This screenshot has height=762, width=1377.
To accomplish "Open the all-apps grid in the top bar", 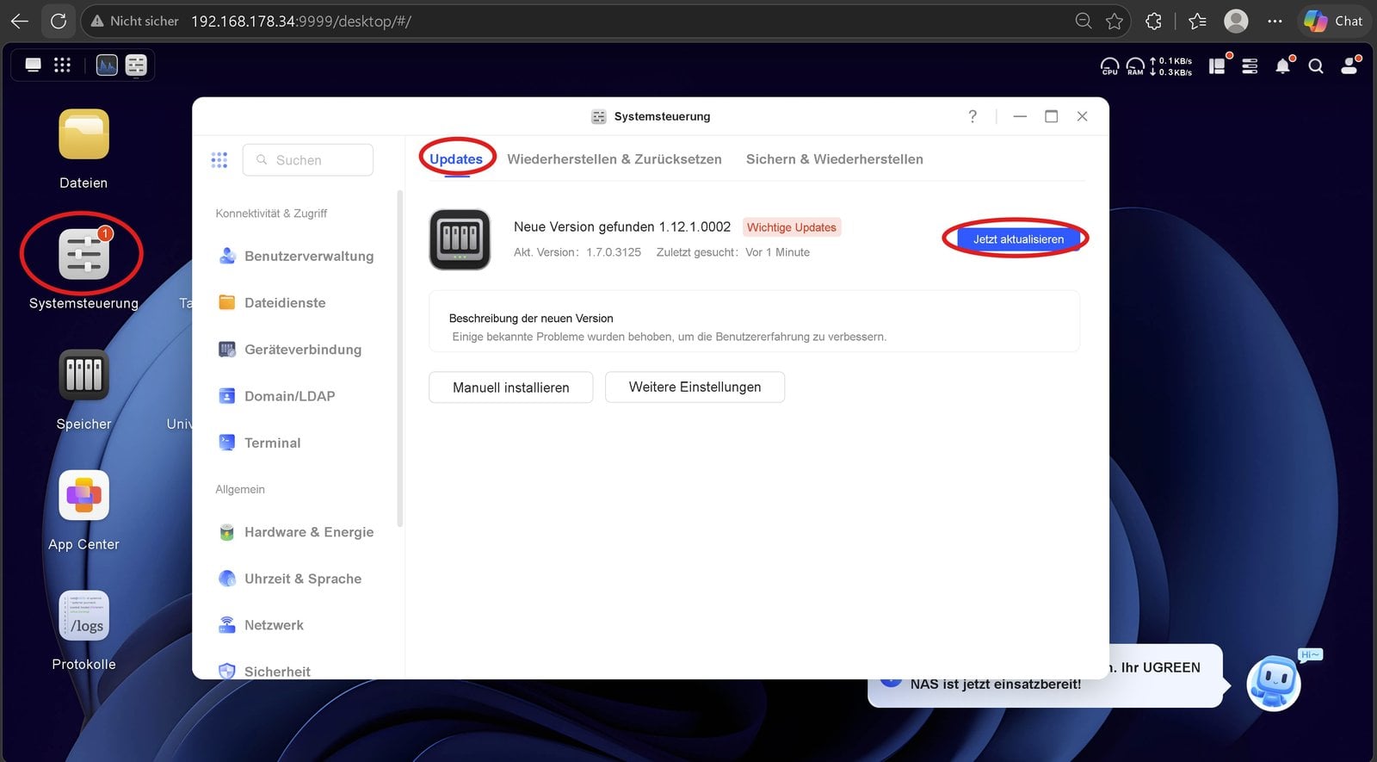I will pos(62,65).
